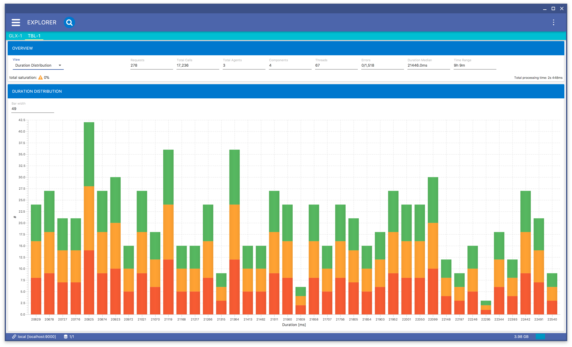The height and width of the screenshot is (347, 572).
Task: Click the green segment of the 21119 bar
Action: (168, 177)
